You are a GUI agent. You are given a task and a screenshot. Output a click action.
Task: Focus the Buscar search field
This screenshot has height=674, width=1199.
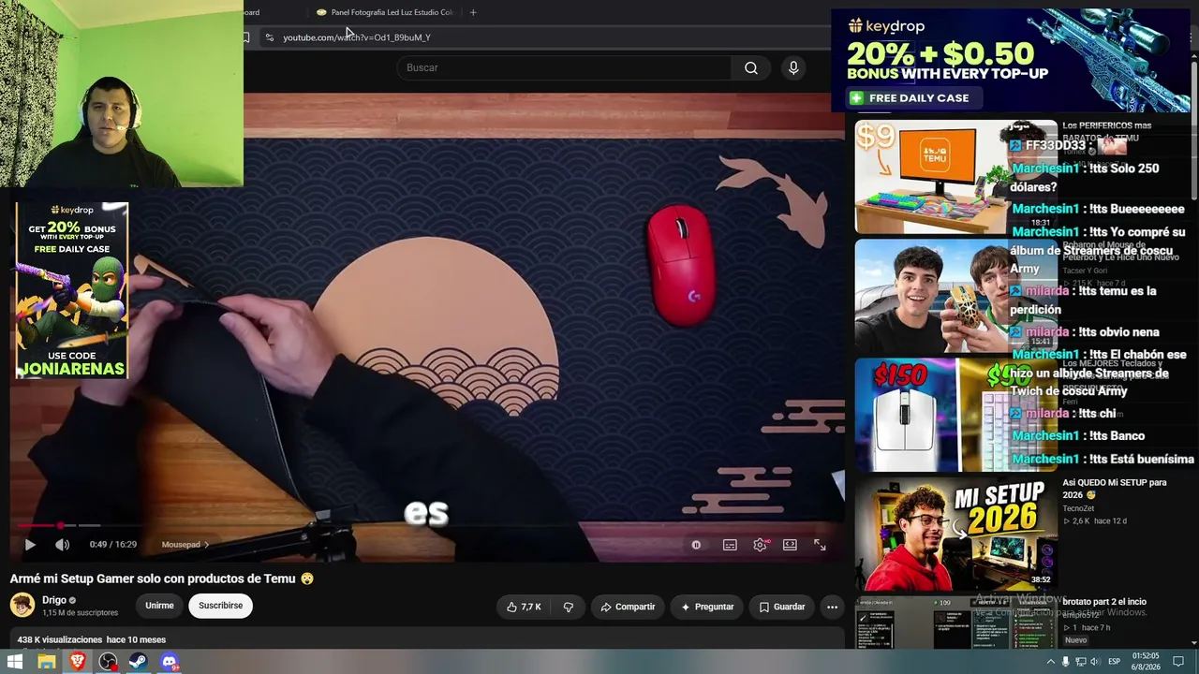[565, 67]
